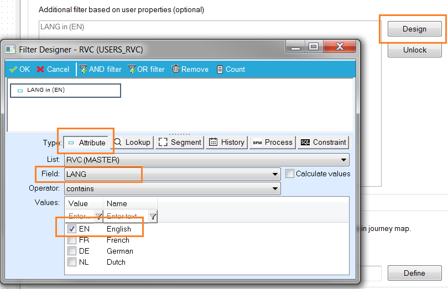The width and height of the screenshot is (448, 289).
Task: Click the panel splitter dots above Type
Action: [179, 134]
